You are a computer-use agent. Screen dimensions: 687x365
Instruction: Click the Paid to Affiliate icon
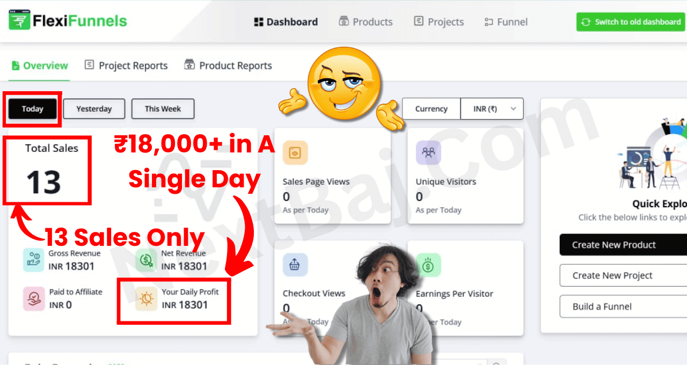coord(33,298)
